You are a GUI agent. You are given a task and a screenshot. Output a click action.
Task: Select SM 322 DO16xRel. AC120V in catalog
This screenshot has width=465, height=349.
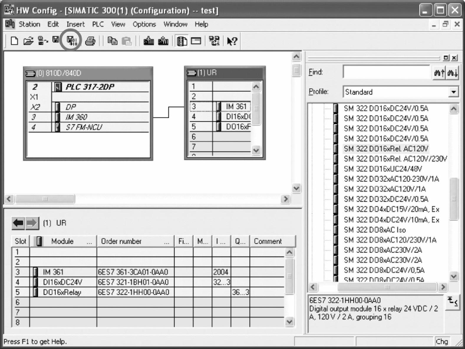coord(386,149)
